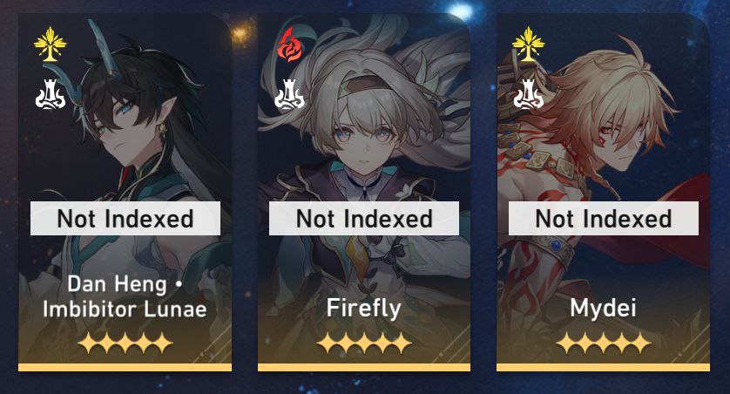Select the Firefly character name text
This screenshot has width=730, height=394.
click(x=363, y=309)
